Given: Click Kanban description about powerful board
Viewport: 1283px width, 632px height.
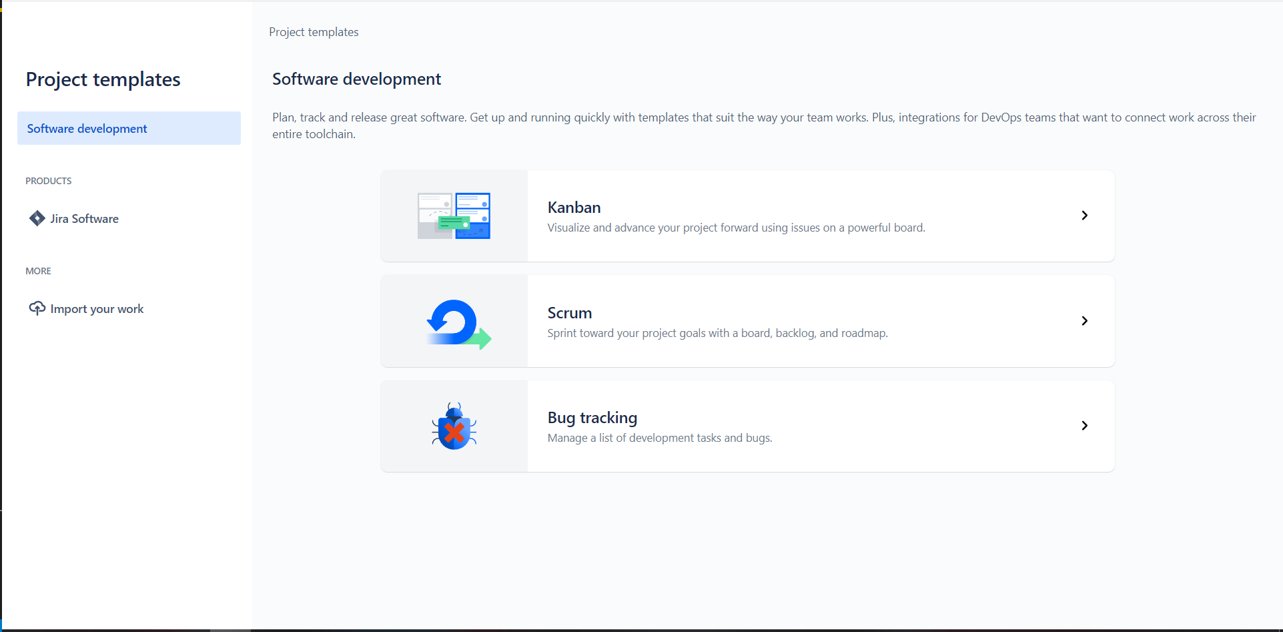Looking at the screenshot, I should tap(737, 228).
